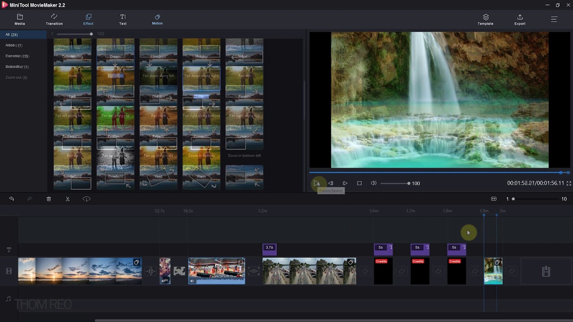Click the play/pause button
This screenshot has width=573, height=322.
point(316,183)
